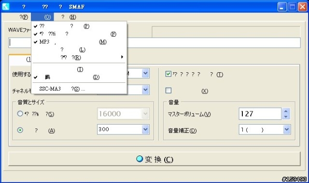
Task: Choose the menu entry labeled (T)
Action: (79, 69)
